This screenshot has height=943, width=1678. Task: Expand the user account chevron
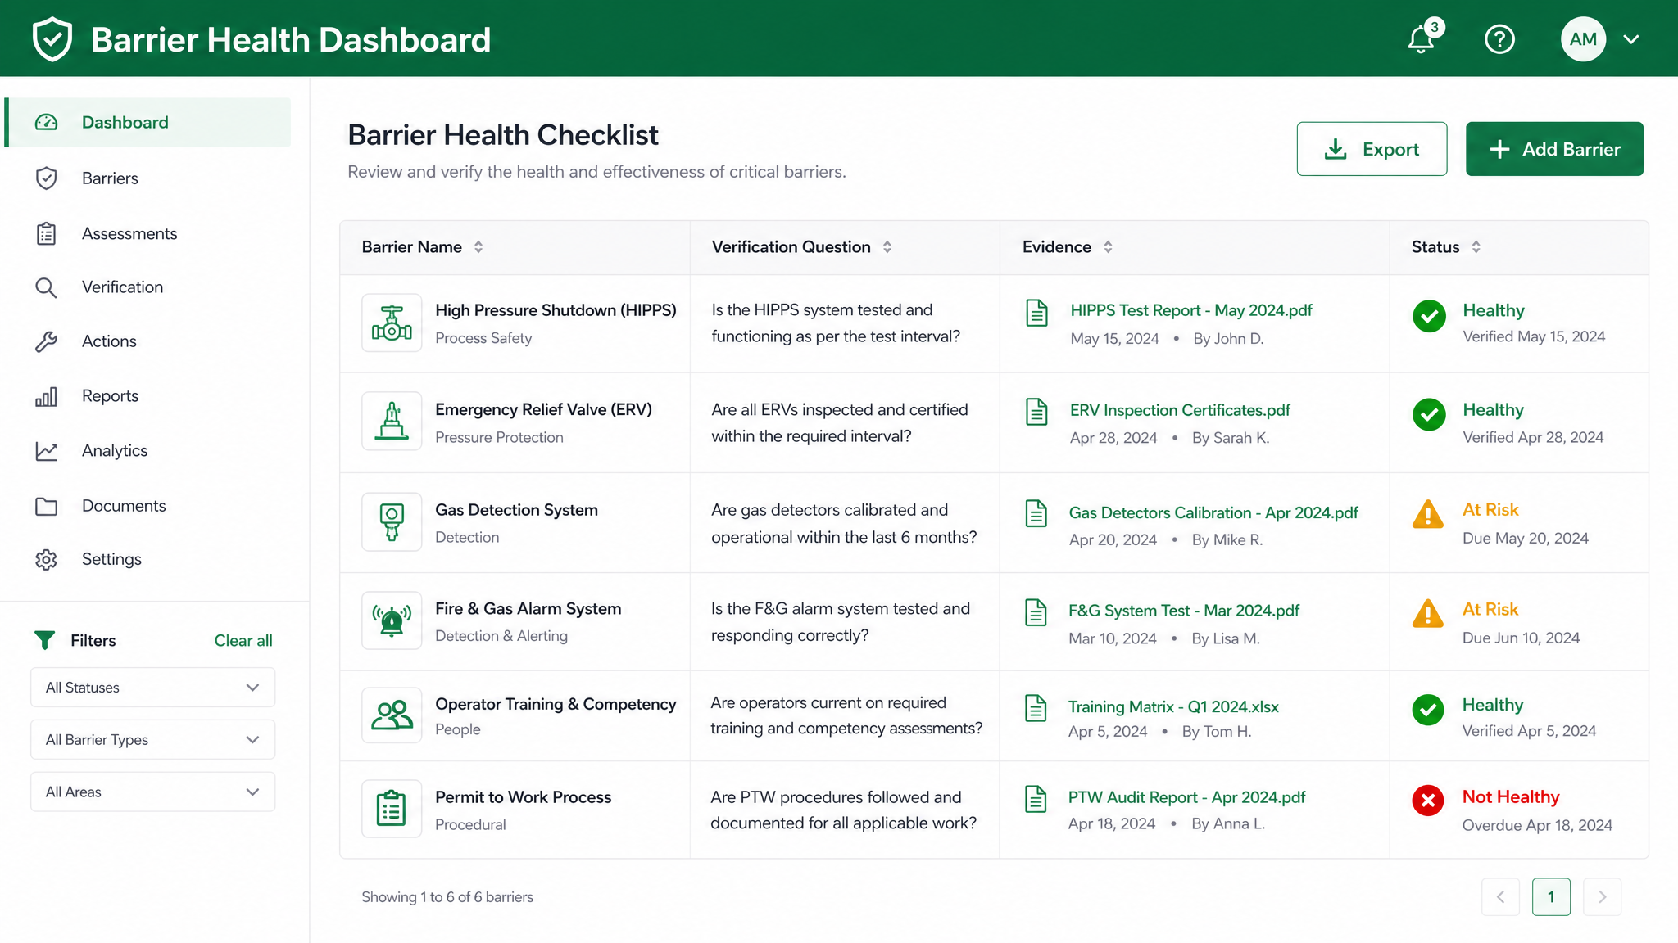point(1630,39)
